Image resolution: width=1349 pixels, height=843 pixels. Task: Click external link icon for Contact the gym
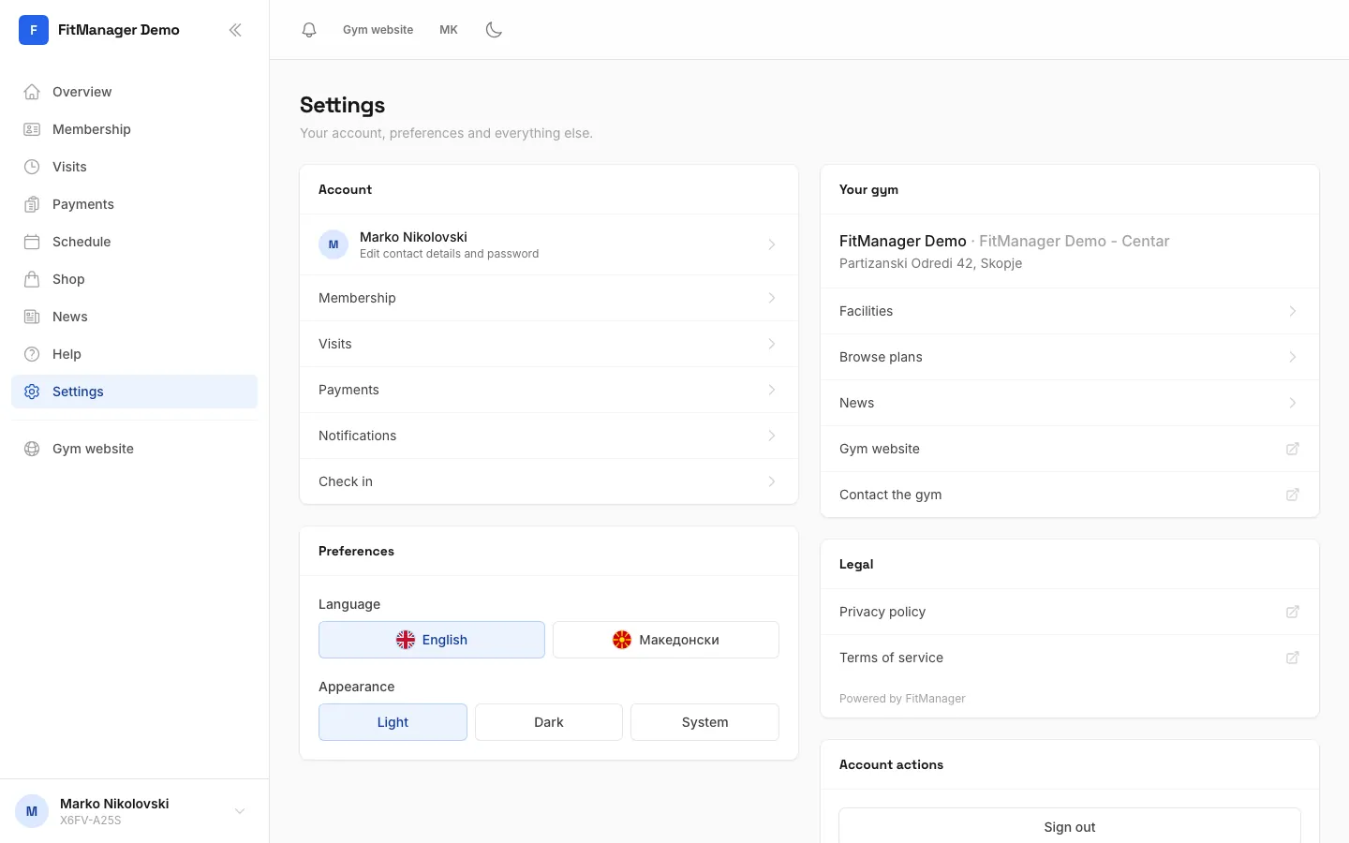(x=1293, y=495)
